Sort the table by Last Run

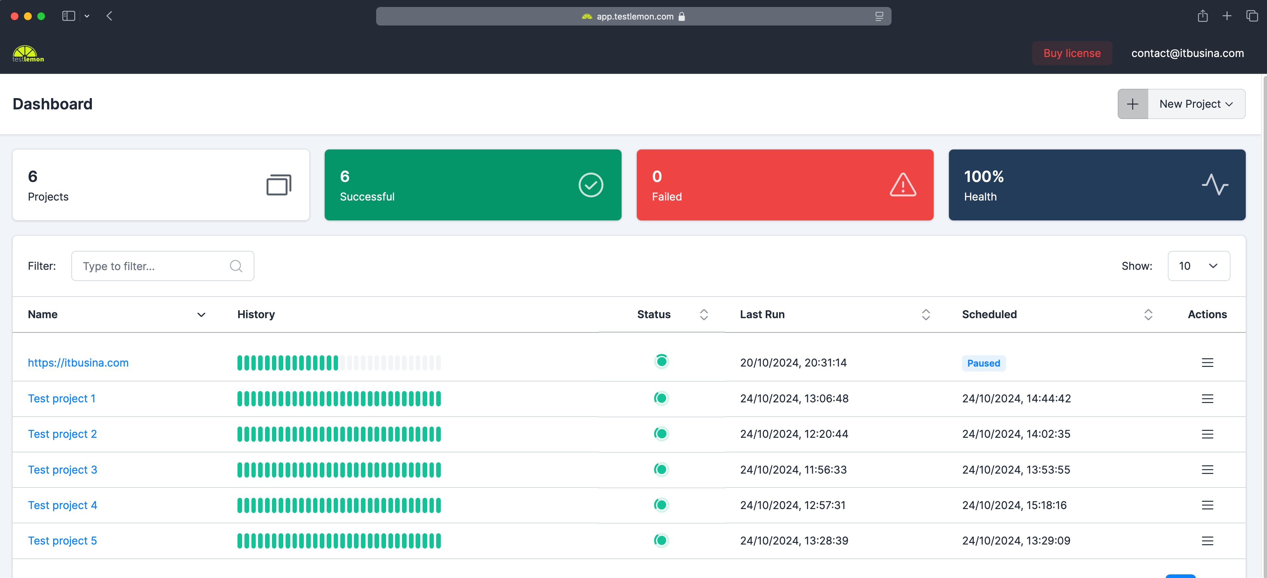925,315
